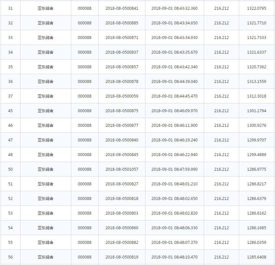This screenshot has width=275, height=265.
Task: Click arrival time 08:48:02.820
Action: (186, 213)
